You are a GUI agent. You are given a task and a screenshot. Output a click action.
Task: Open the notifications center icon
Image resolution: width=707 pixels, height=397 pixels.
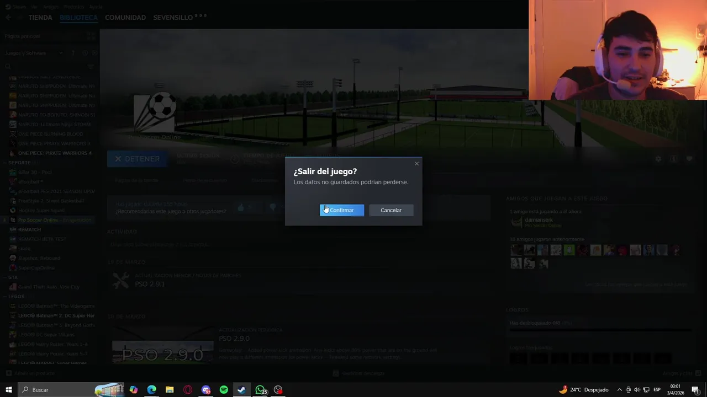coord(695,390)
